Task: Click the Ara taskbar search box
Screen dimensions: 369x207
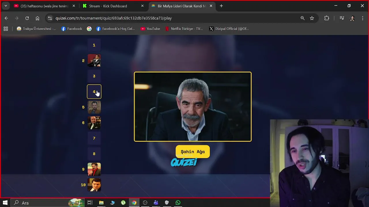Action: pos(48,203)
